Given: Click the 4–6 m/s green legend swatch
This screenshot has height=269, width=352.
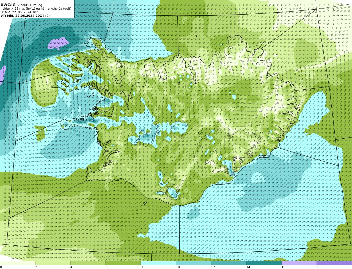Looking at the screenshot, I should pyautogui.click(x=88, y=263).
